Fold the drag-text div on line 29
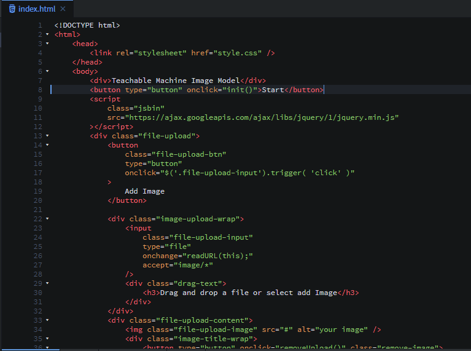This screenshot has width=471, height=351. 47,283
